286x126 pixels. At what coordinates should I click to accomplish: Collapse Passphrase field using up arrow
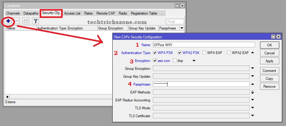point(252,84)
